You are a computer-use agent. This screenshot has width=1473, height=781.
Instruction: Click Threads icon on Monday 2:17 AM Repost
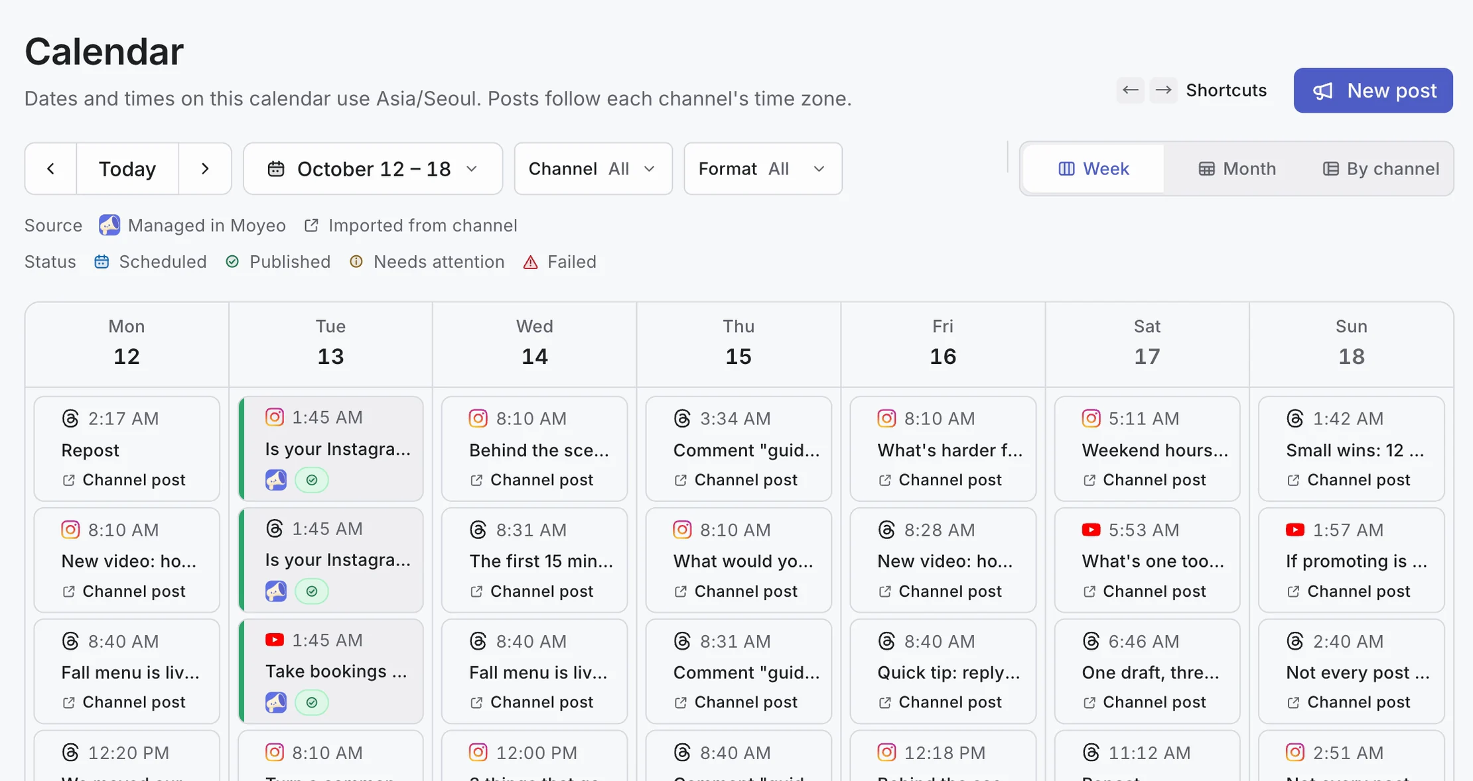point(70,418)
